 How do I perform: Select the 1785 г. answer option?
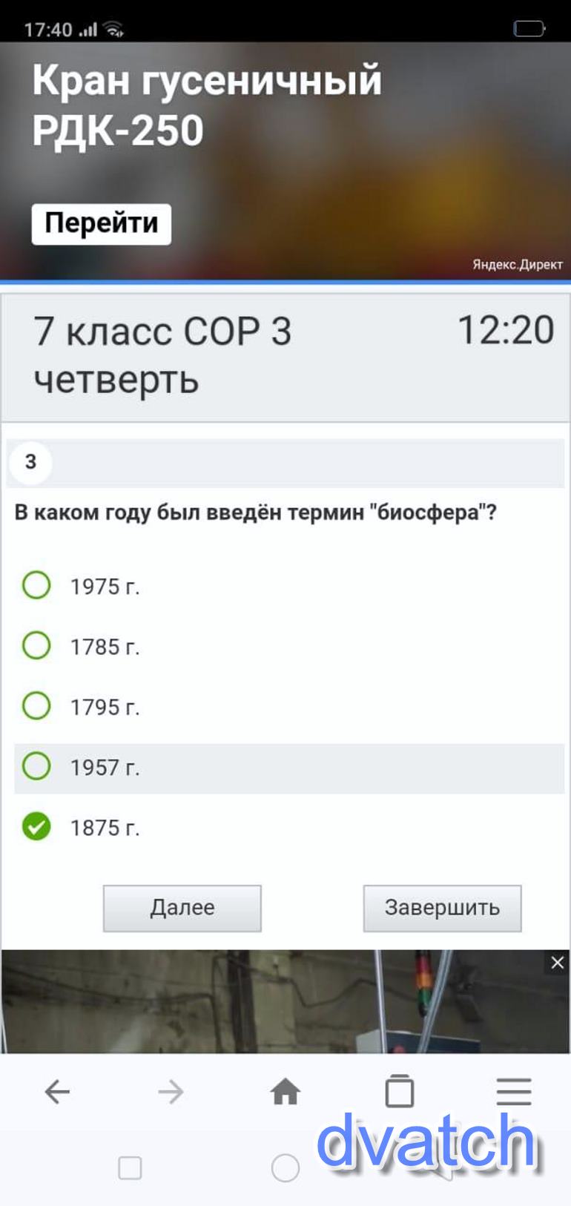point(36,645)
